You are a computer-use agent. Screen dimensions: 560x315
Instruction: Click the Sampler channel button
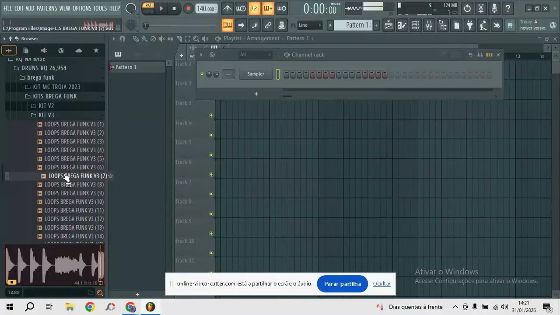[x=255, y=74]
